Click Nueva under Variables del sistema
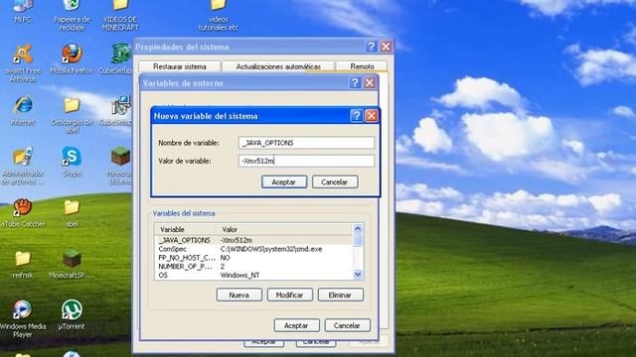Image resolution: width=636 pixels, height=357 pixels. point(238,295)
